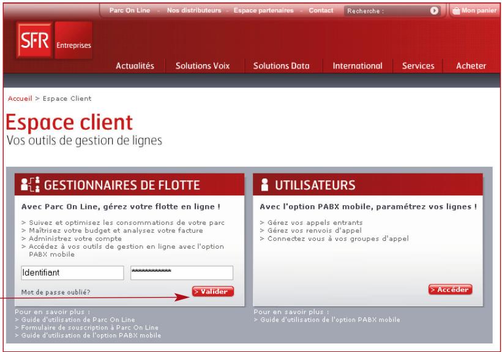This screenshot has width=502, height=352.
Task: Click the Identifiant input field
Action: point(72,273)
